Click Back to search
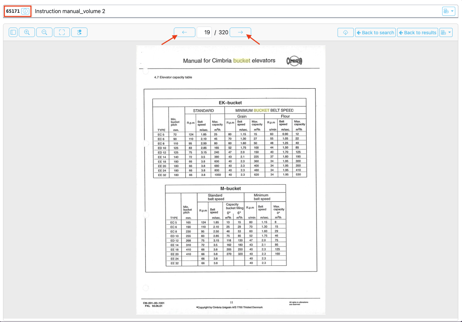The image size is (462, 322). 375,32
